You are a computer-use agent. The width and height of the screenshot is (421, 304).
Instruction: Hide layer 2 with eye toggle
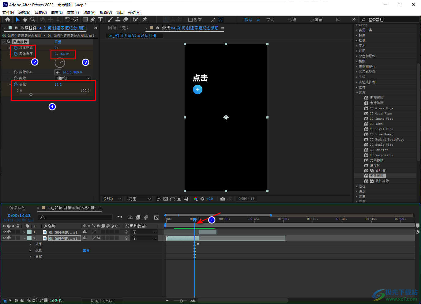4,238
